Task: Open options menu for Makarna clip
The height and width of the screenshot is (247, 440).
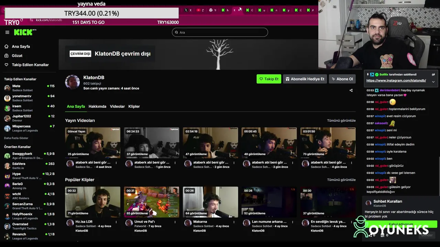Action: (x=234, y=222)
